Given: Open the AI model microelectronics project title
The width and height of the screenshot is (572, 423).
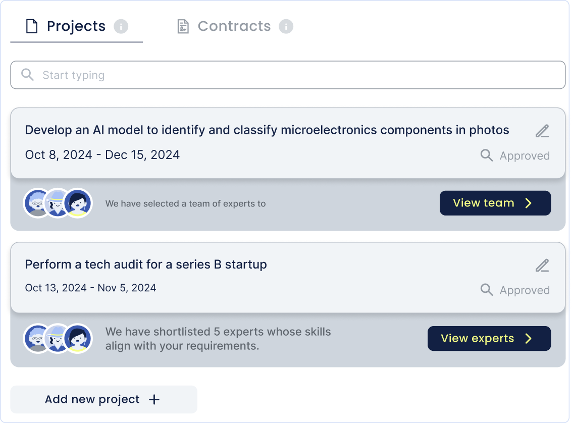Looking at the screenshot, I should (267, 130).
